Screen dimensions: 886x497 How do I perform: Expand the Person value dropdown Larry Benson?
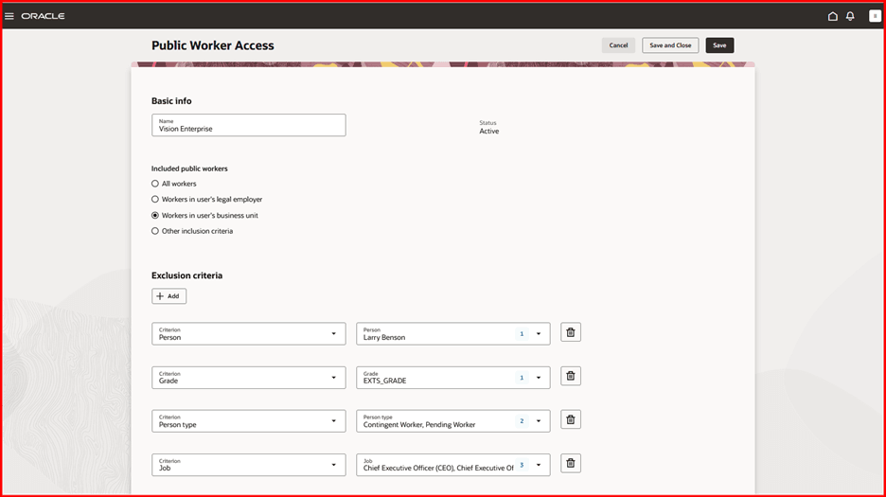[x=539, y=333]
